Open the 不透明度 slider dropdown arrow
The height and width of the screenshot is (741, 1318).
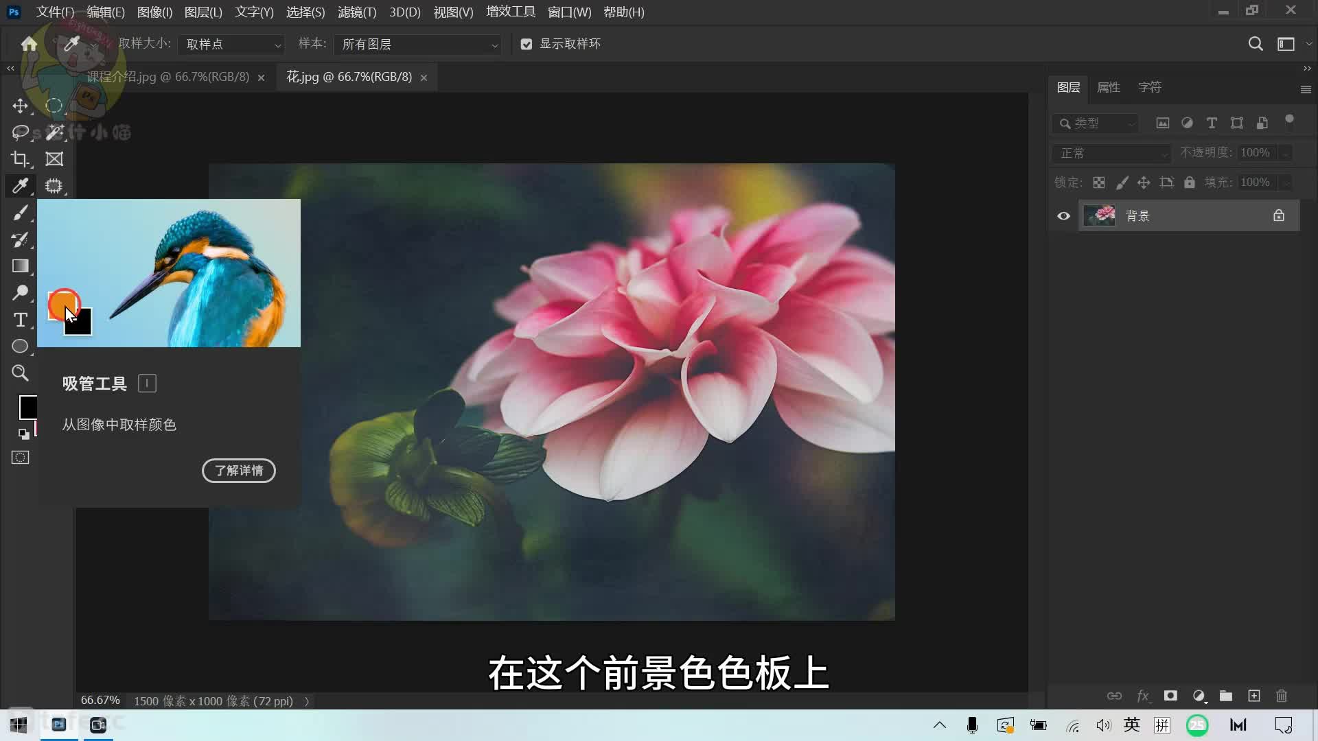[x=1285, y=153]
